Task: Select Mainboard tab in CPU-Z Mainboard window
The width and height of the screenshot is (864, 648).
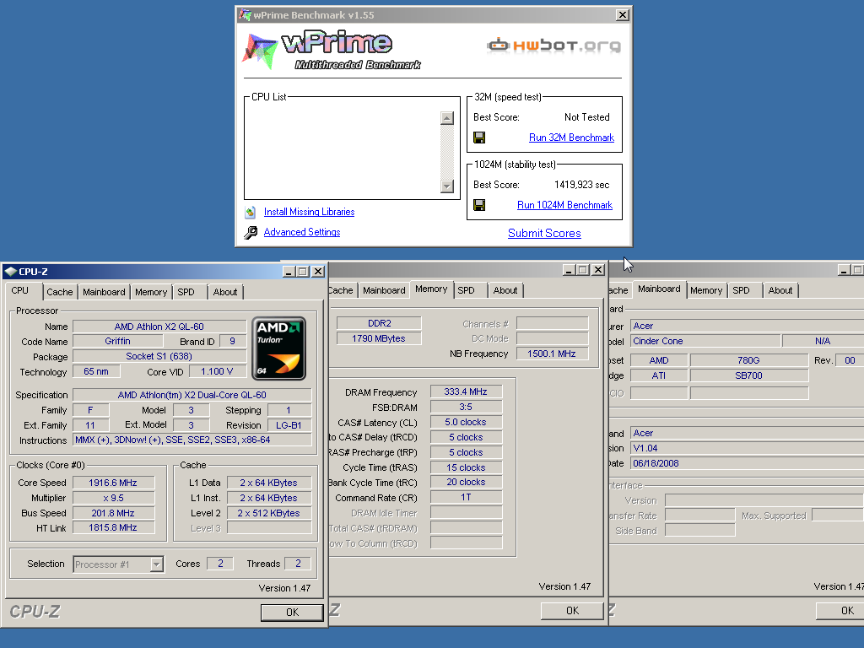Action: click(x=659, y=289)
